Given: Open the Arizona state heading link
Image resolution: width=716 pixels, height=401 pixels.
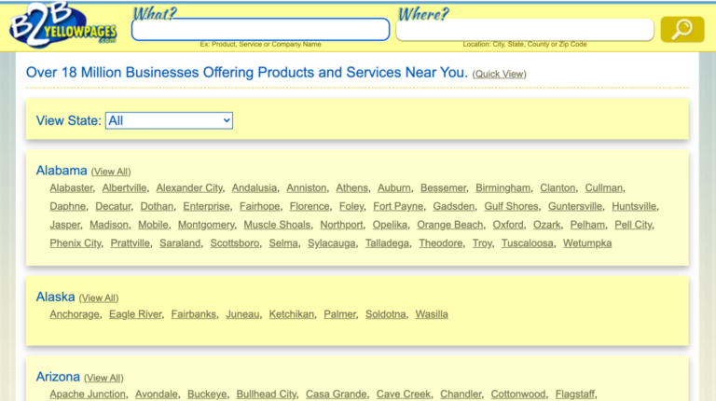Looking at the screenshot, I should (x=58, y=377).
